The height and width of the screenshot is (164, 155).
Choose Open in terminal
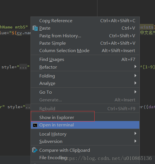point(85,125)
